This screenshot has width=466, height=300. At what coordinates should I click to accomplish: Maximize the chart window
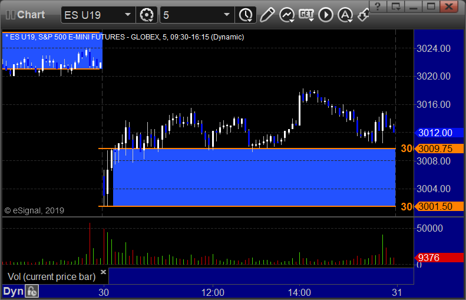pos(431,6)
